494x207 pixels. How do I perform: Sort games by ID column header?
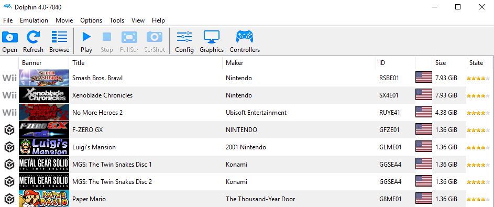pos(396,63)
